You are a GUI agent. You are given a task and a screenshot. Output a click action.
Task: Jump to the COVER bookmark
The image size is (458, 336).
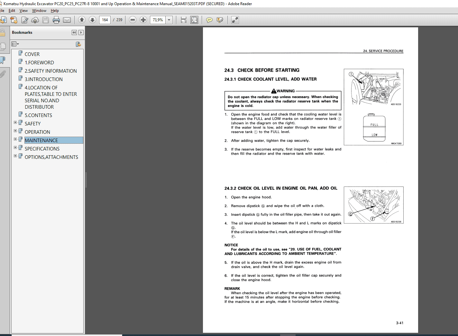(x=32, y=54)
